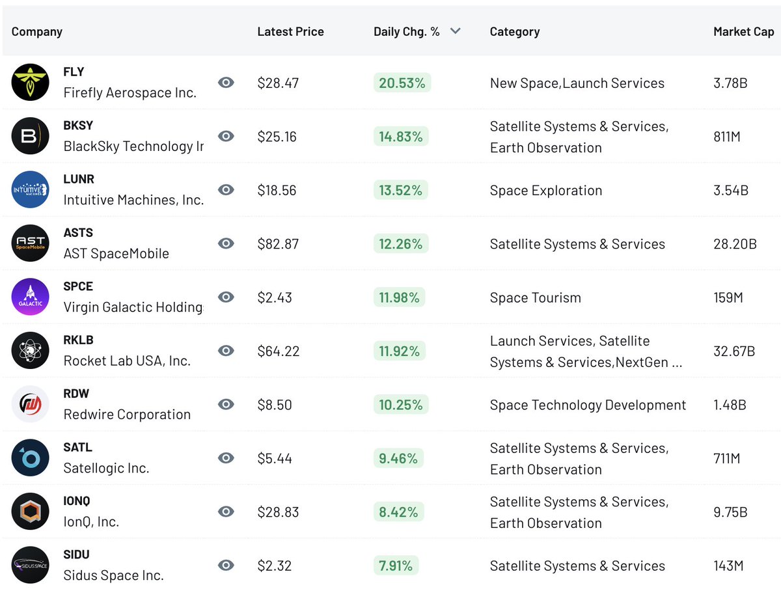Click the Sidus Space logo
This screenshot has width=781, height=589.
pyautogui.click(x=30, y=565)
